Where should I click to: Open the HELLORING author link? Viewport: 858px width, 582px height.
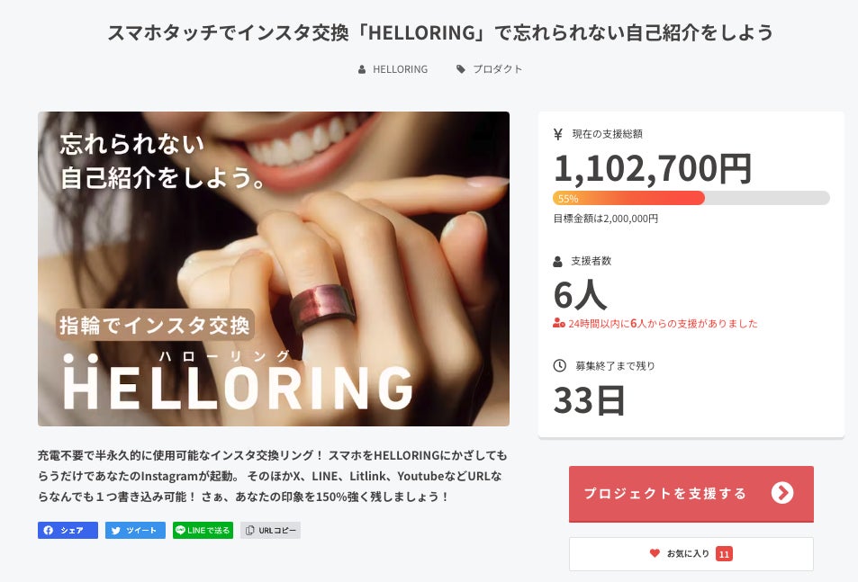(400, 69)
